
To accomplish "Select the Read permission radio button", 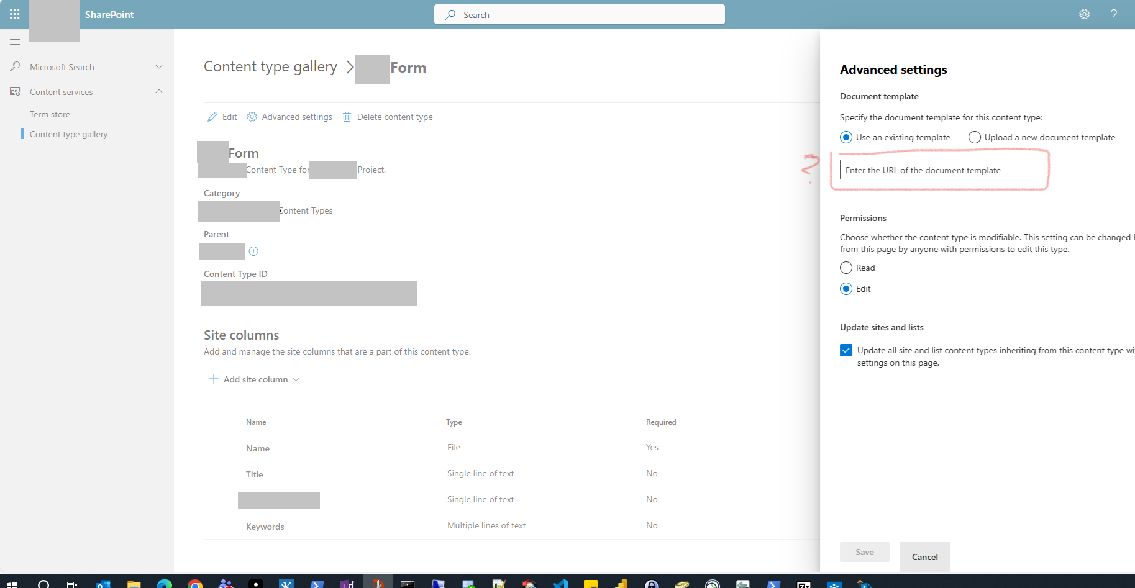I will tap(846, 268).
